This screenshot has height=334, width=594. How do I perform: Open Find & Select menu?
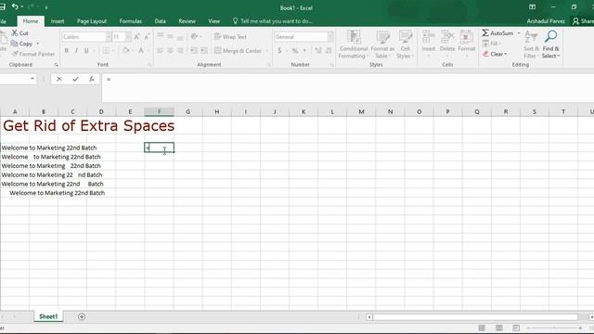coord(550,45)
